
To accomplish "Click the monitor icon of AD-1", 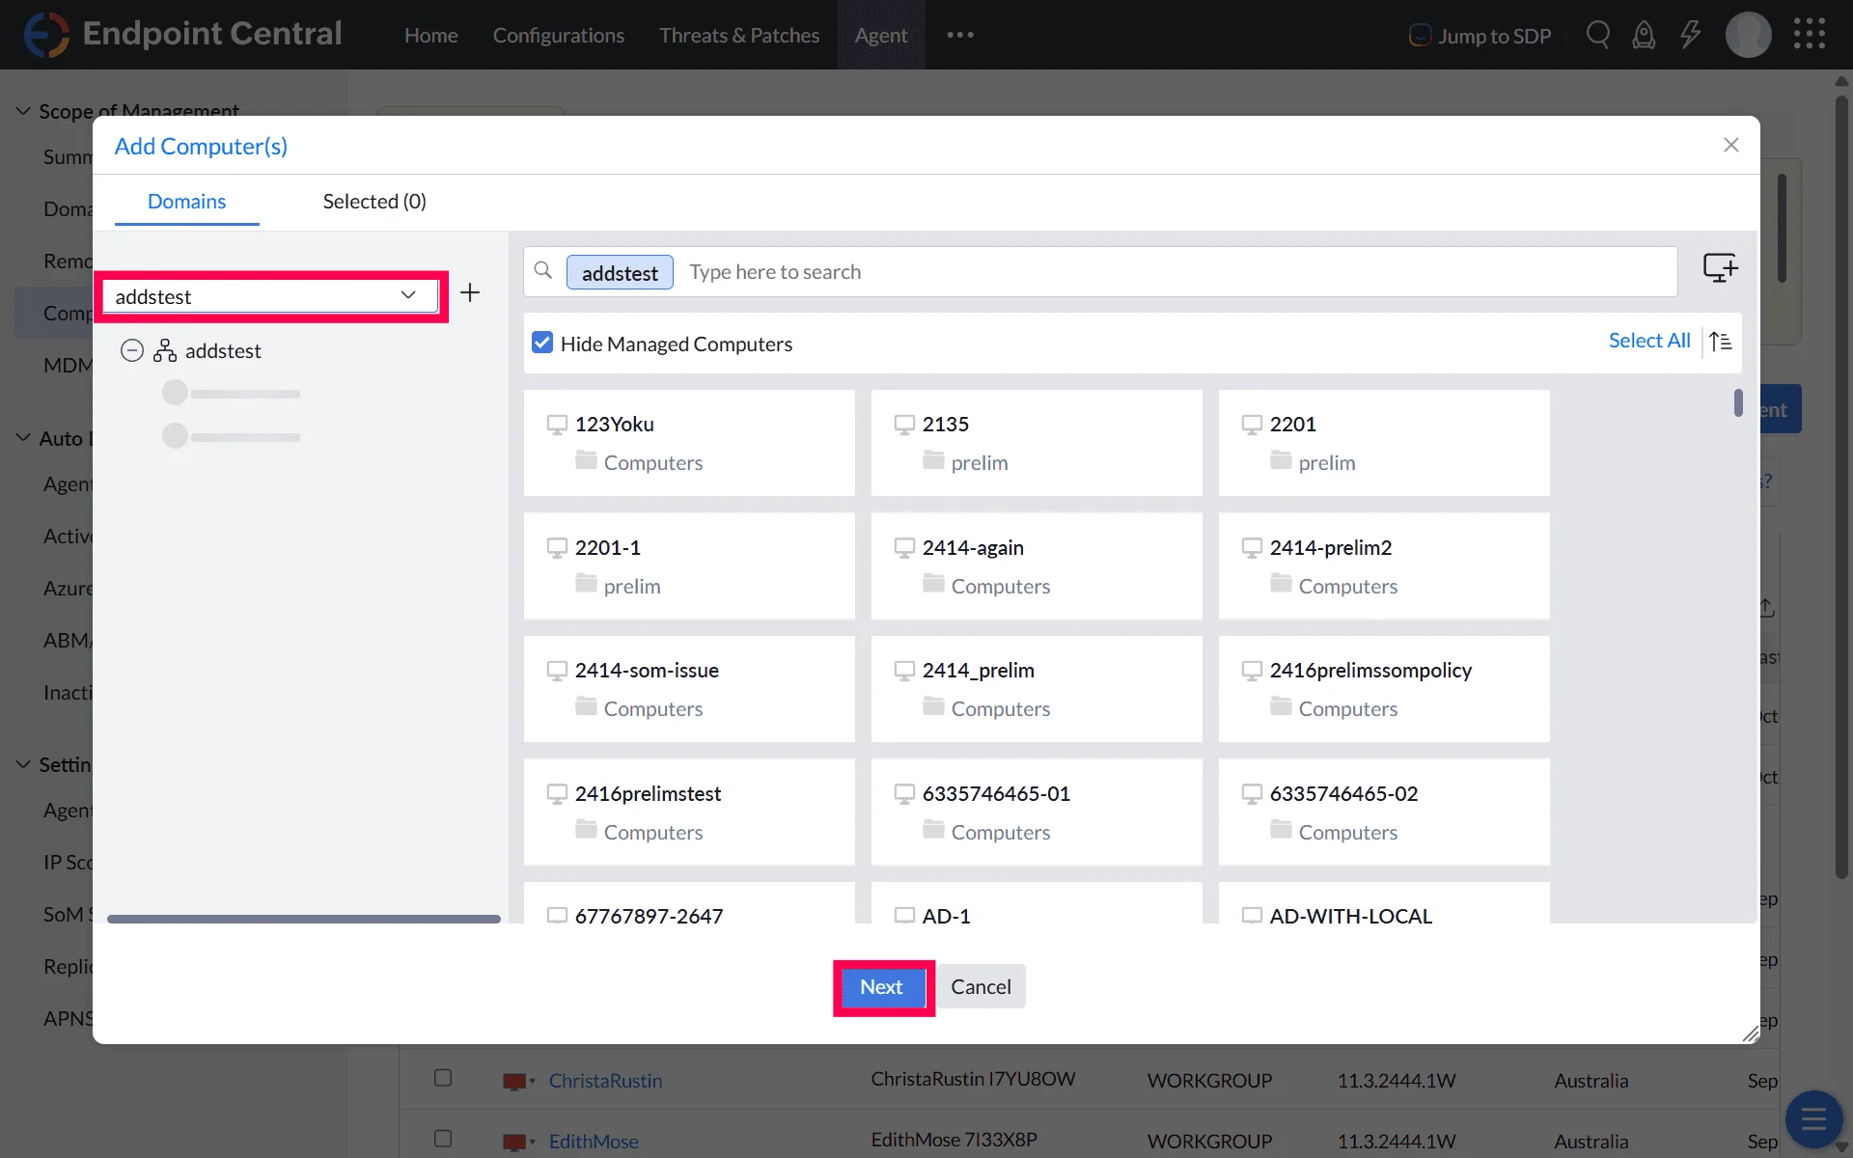I will 904,915.
